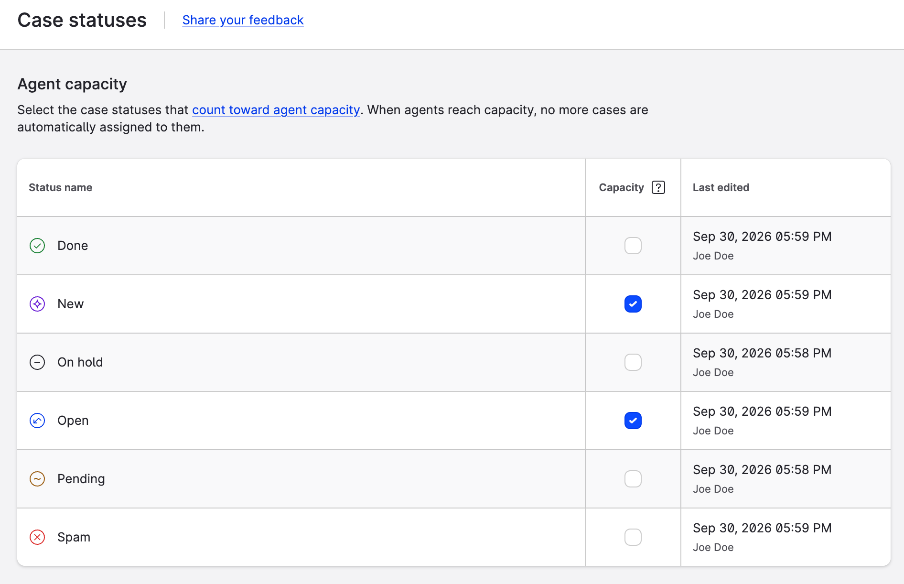This screenshot has width=904, height=584.
Task: Click the Capacity column header label
Action: pos(622,187)
